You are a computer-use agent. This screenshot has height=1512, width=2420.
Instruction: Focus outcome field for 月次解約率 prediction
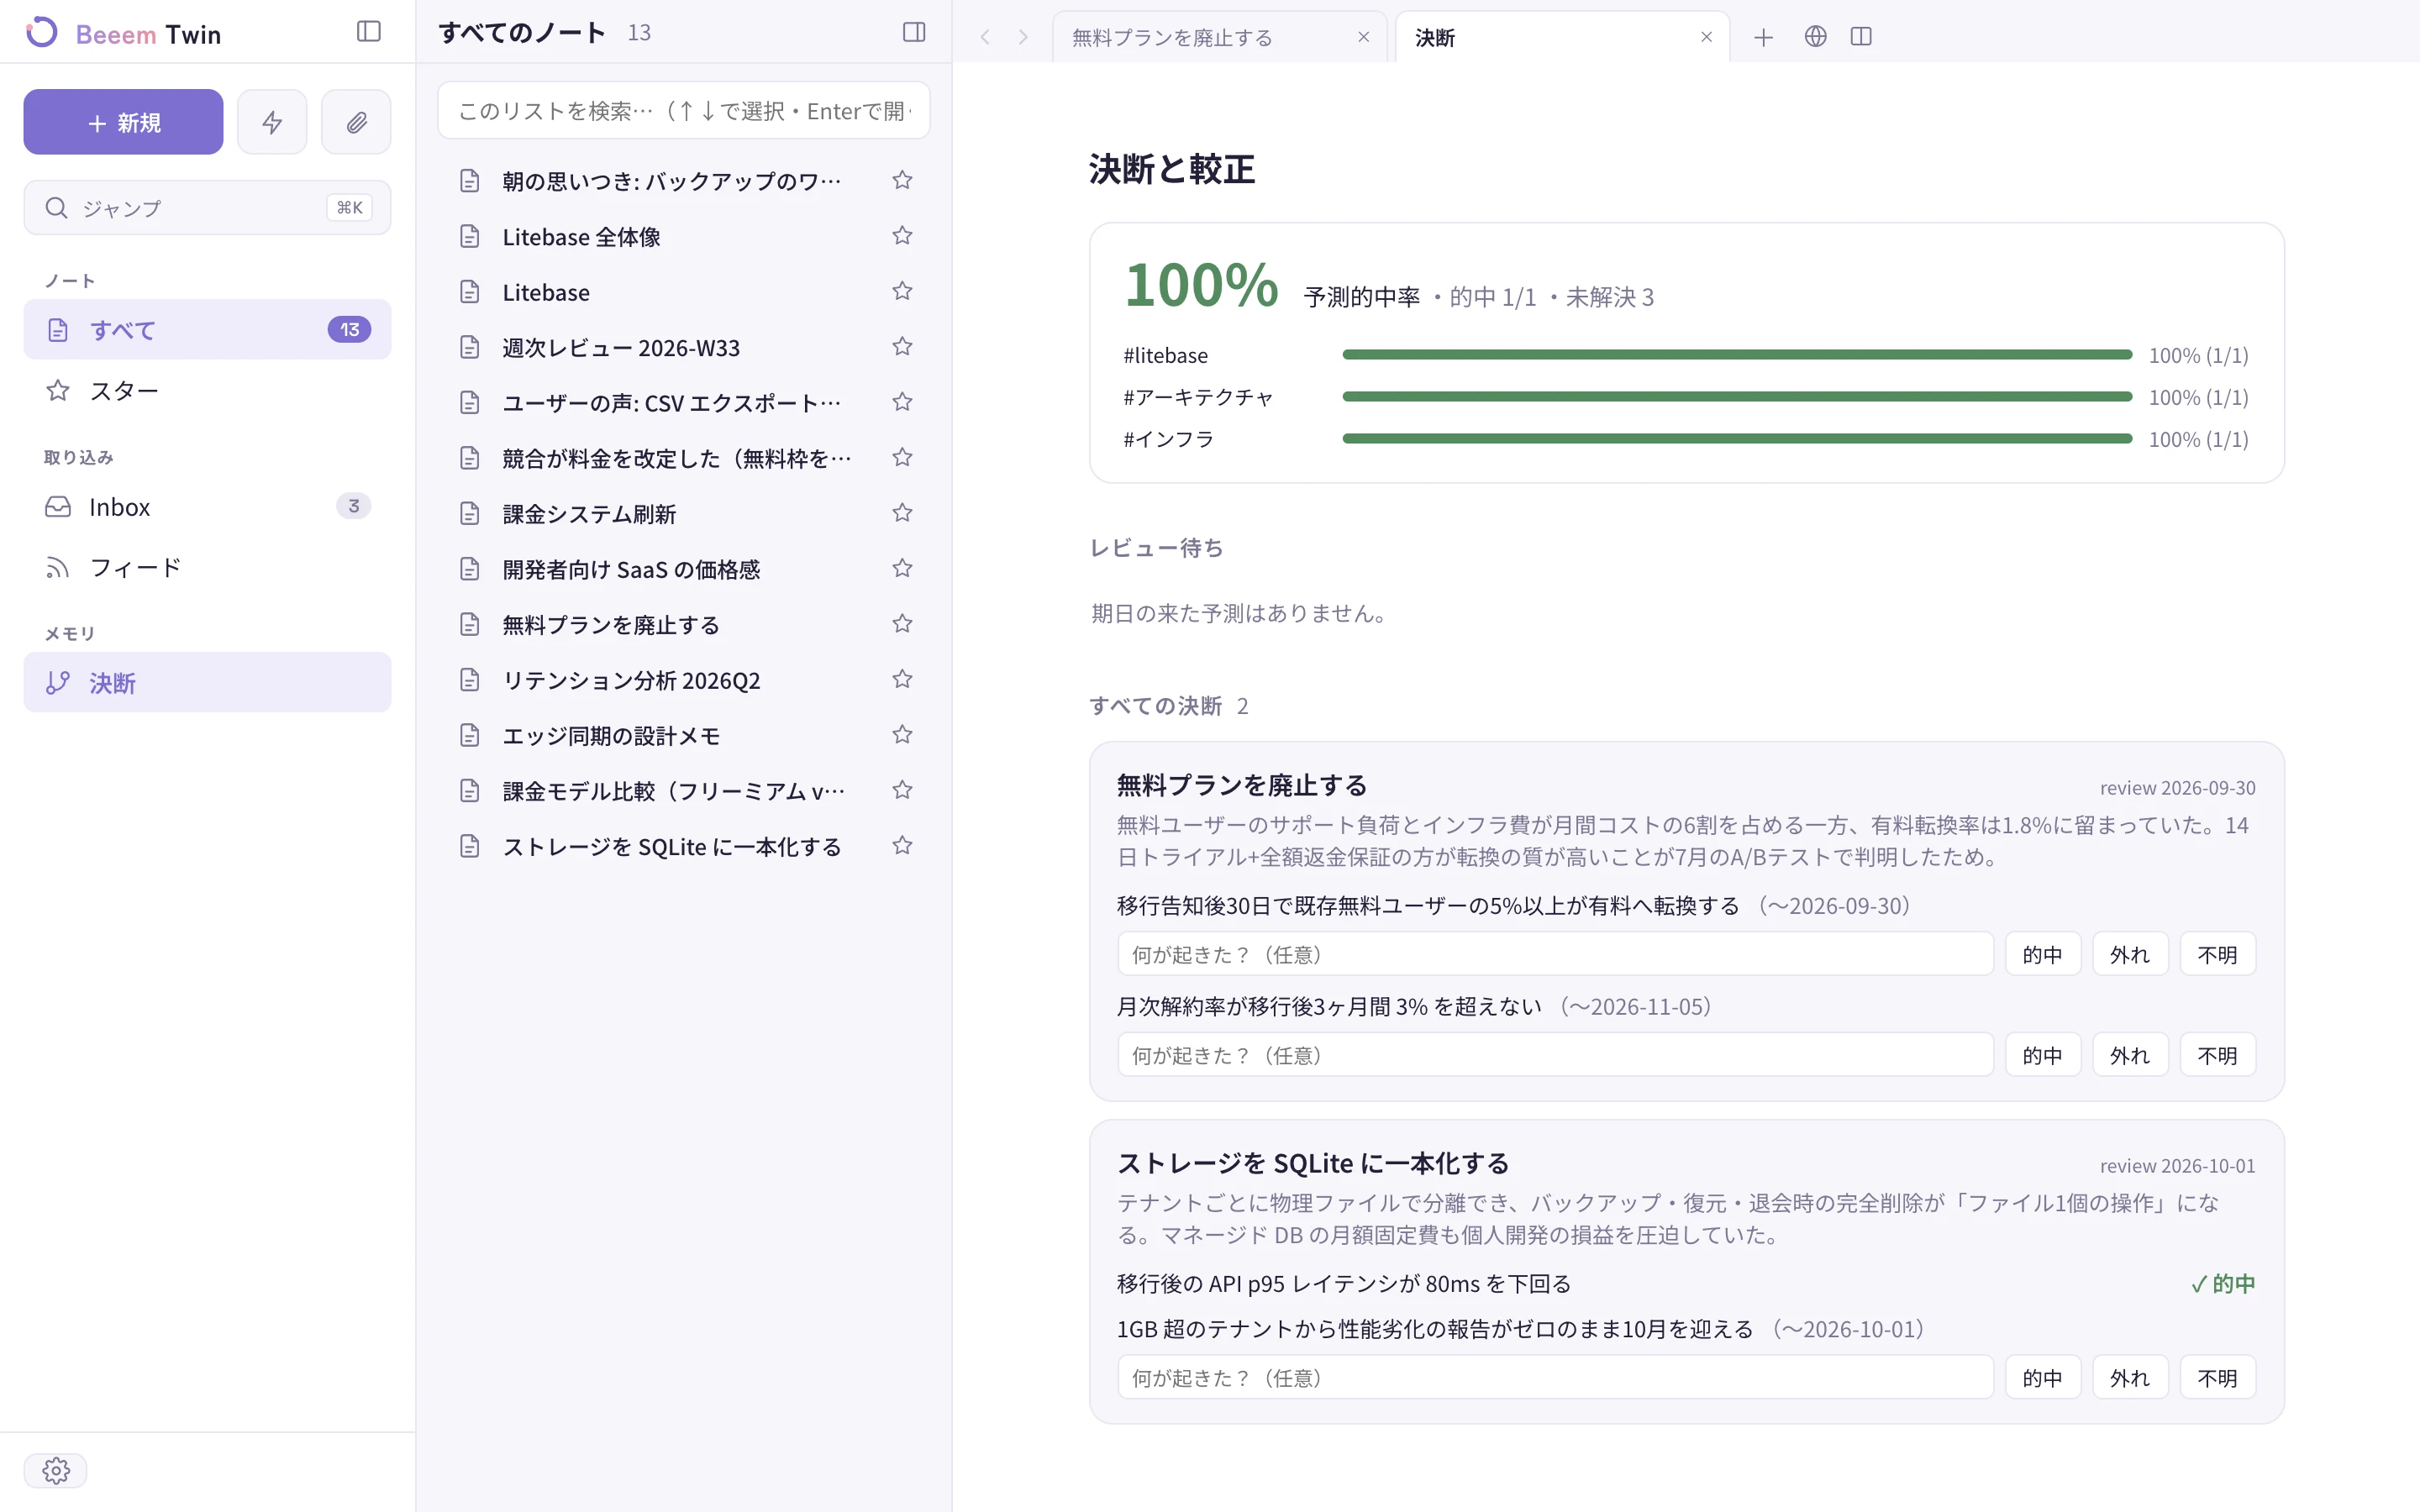tap(1555, 1055)
